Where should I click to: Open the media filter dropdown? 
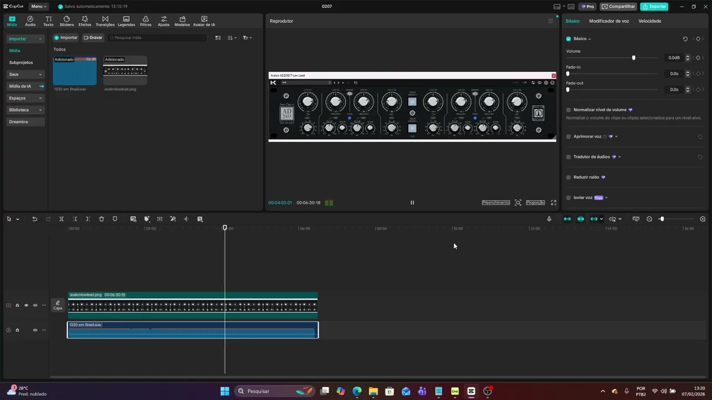click(x=247, y=38)
